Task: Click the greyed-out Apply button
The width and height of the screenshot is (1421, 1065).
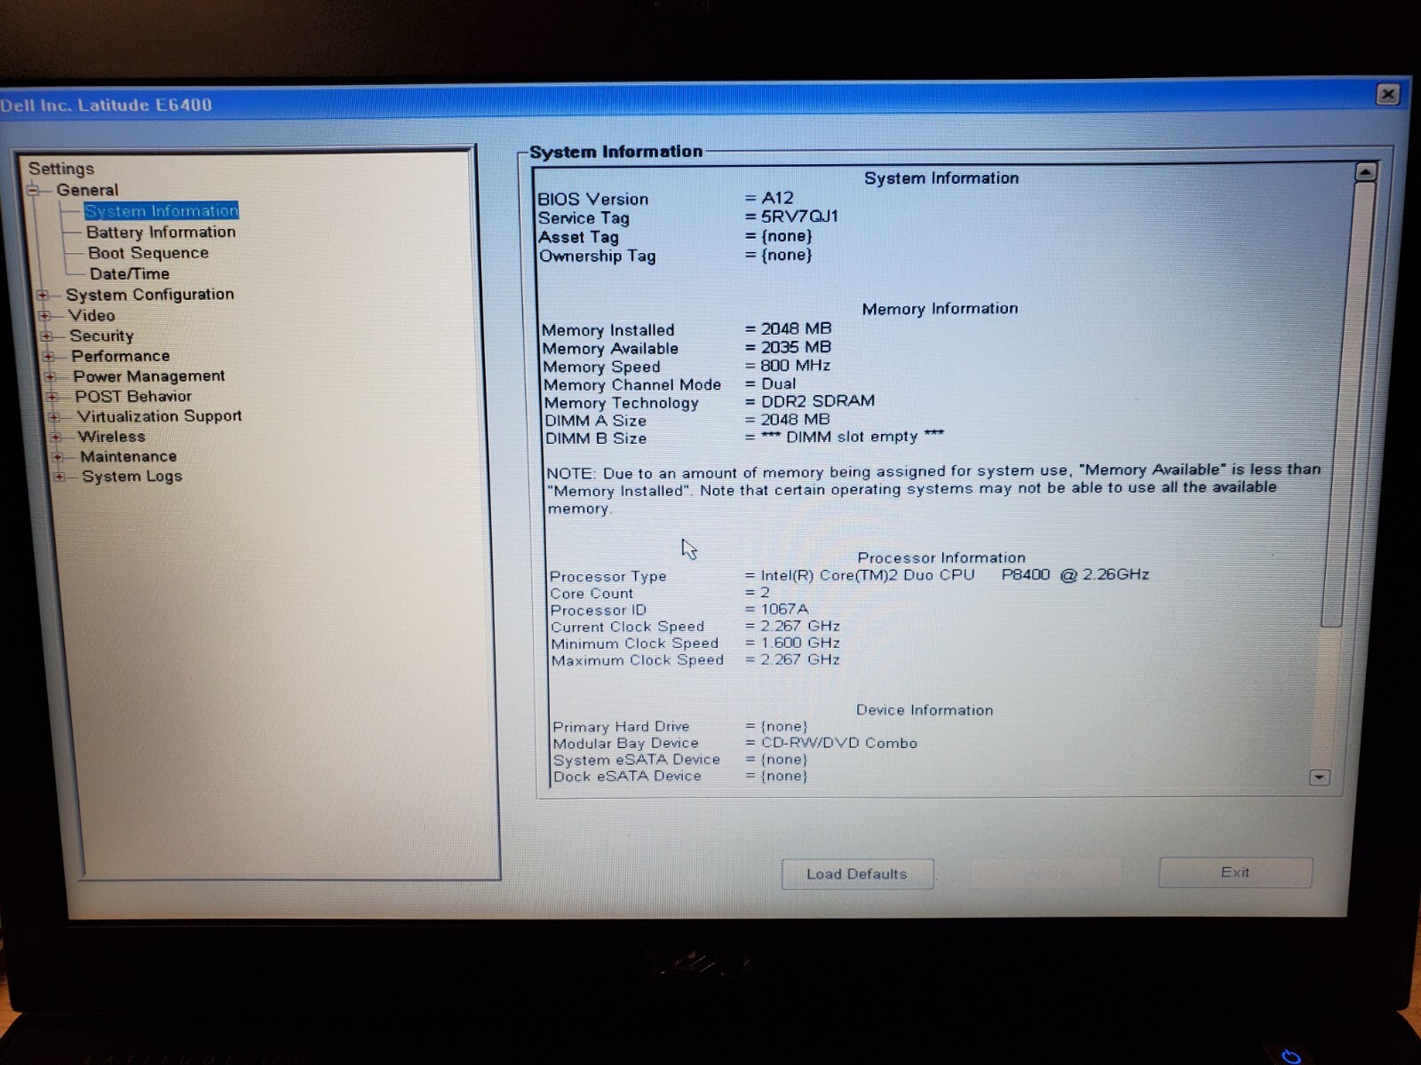Action: coord(1046,873)
